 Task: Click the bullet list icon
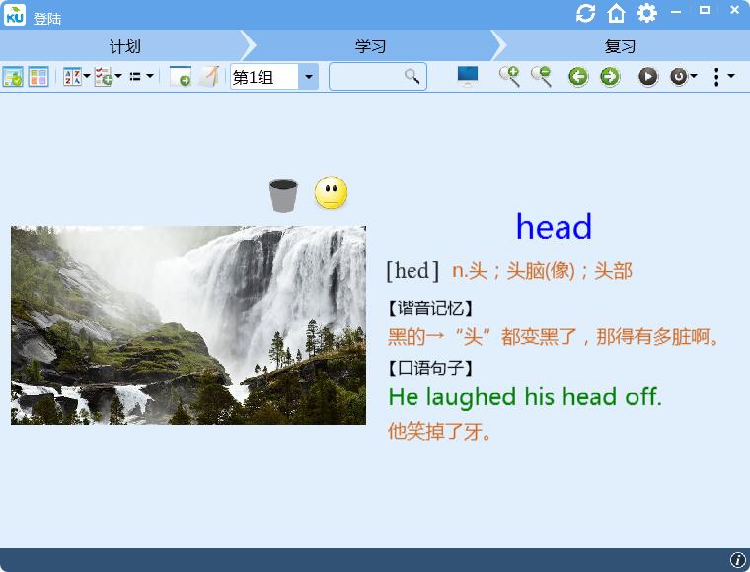[135, 76]
